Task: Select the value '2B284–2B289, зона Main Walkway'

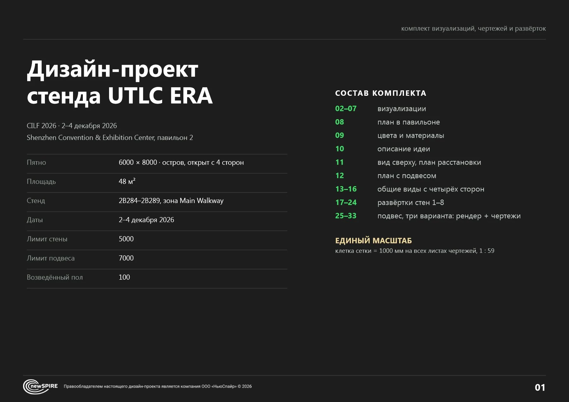Action: click(171, 201)
